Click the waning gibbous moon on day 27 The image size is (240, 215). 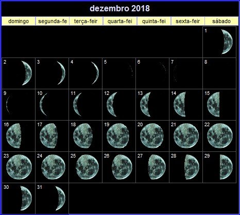click(157, 167)
